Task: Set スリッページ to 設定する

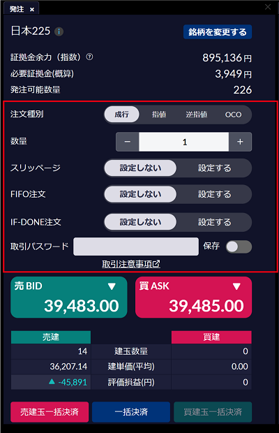Action: [215, 168]
